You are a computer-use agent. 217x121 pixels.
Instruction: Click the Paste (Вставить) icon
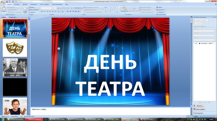tap(4, 9)
